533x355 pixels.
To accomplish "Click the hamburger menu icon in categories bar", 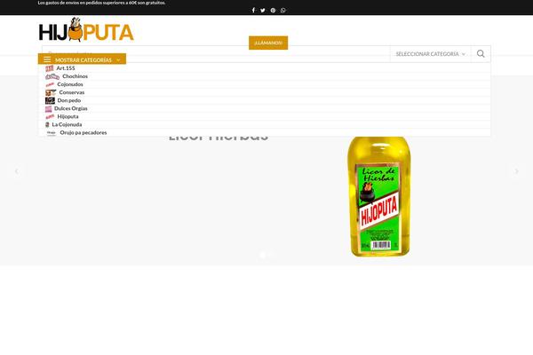I will tap(47, 59).
